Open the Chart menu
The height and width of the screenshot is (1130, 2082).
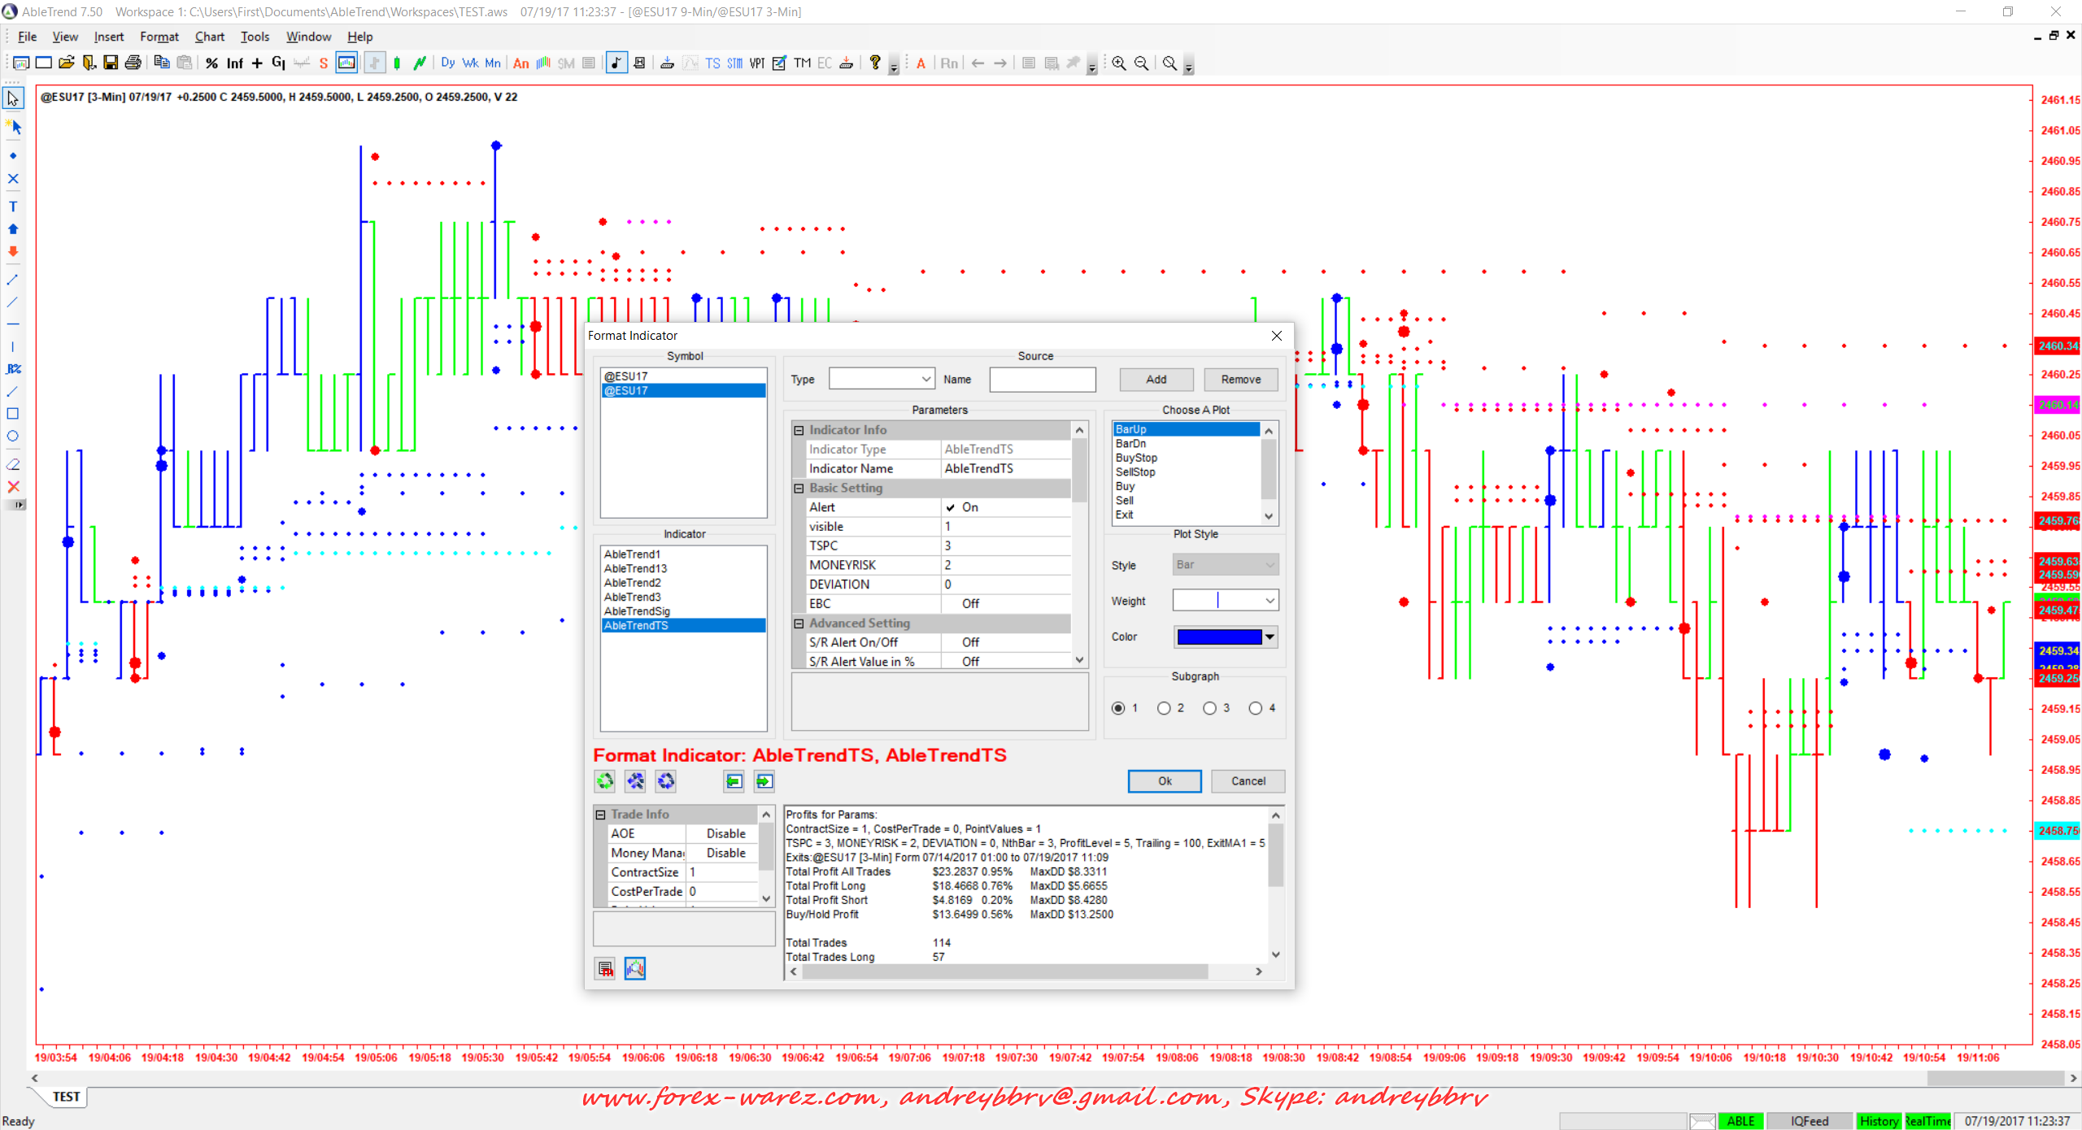pyautogui.click(x=209, y=37)
